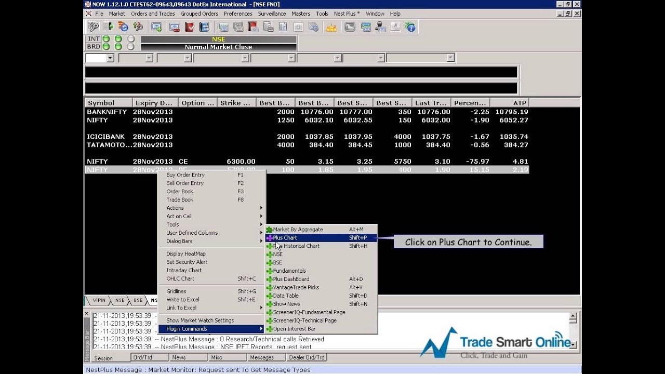Viewport: 665px width, 374px height.
Task: Choose Fundamentals in plugin submenu
Action: tap(321, 271)
